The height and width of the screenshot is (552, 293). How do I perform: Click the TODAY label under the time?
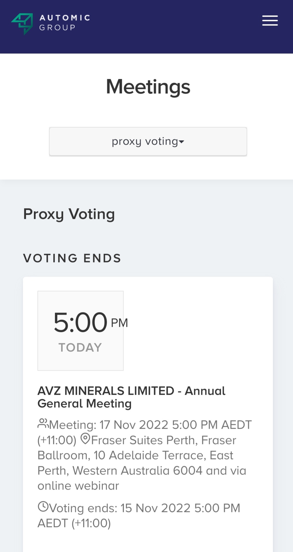pos(80,347)
